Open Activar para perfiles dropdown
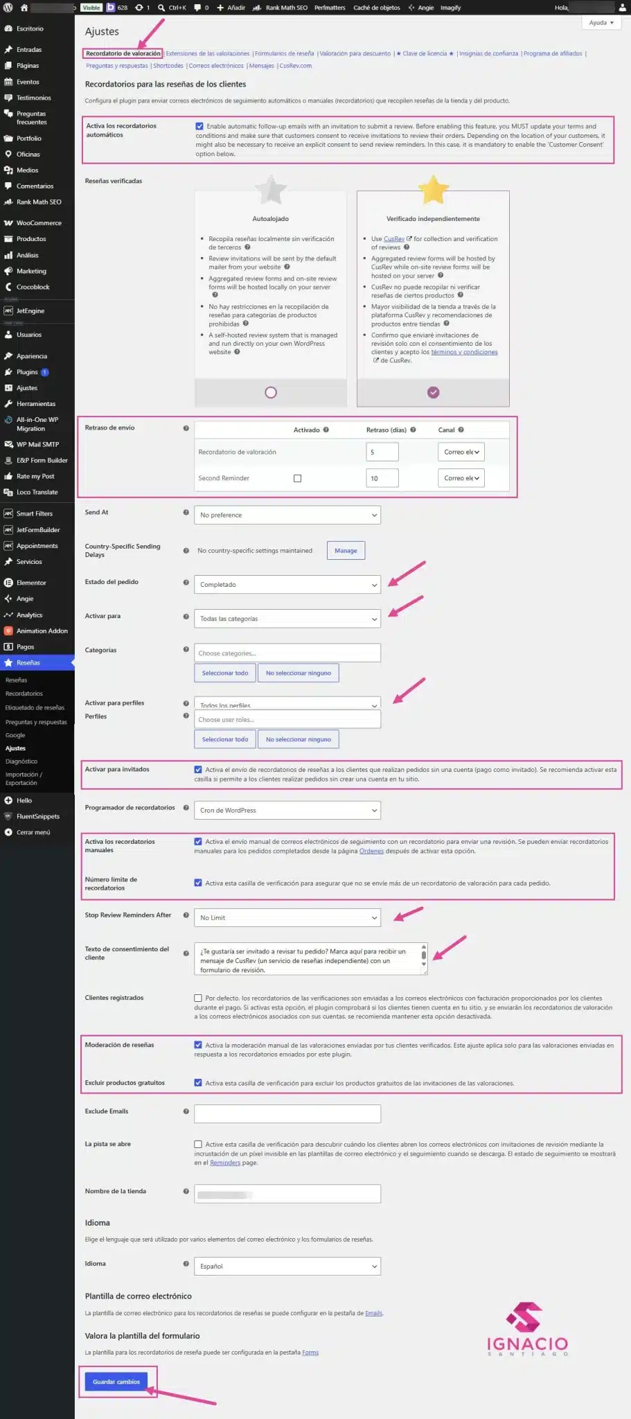 pos(287,703)
